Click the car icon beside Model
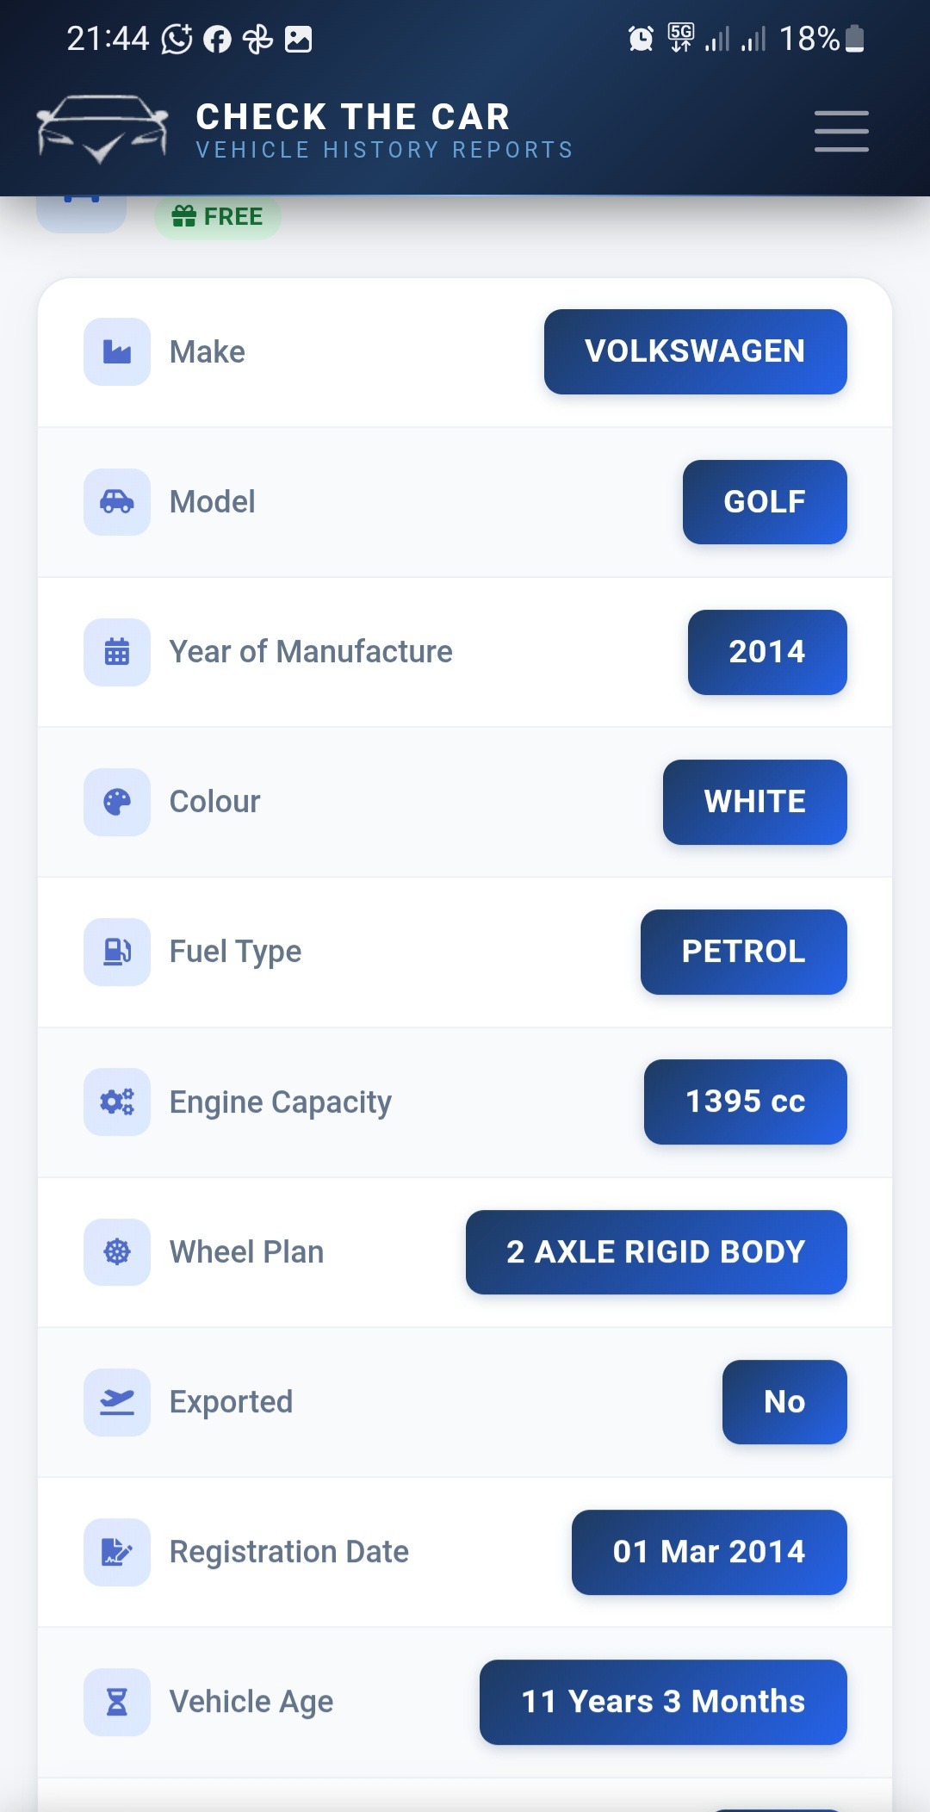Screen dimensions: 930x1812 [117, 501]
